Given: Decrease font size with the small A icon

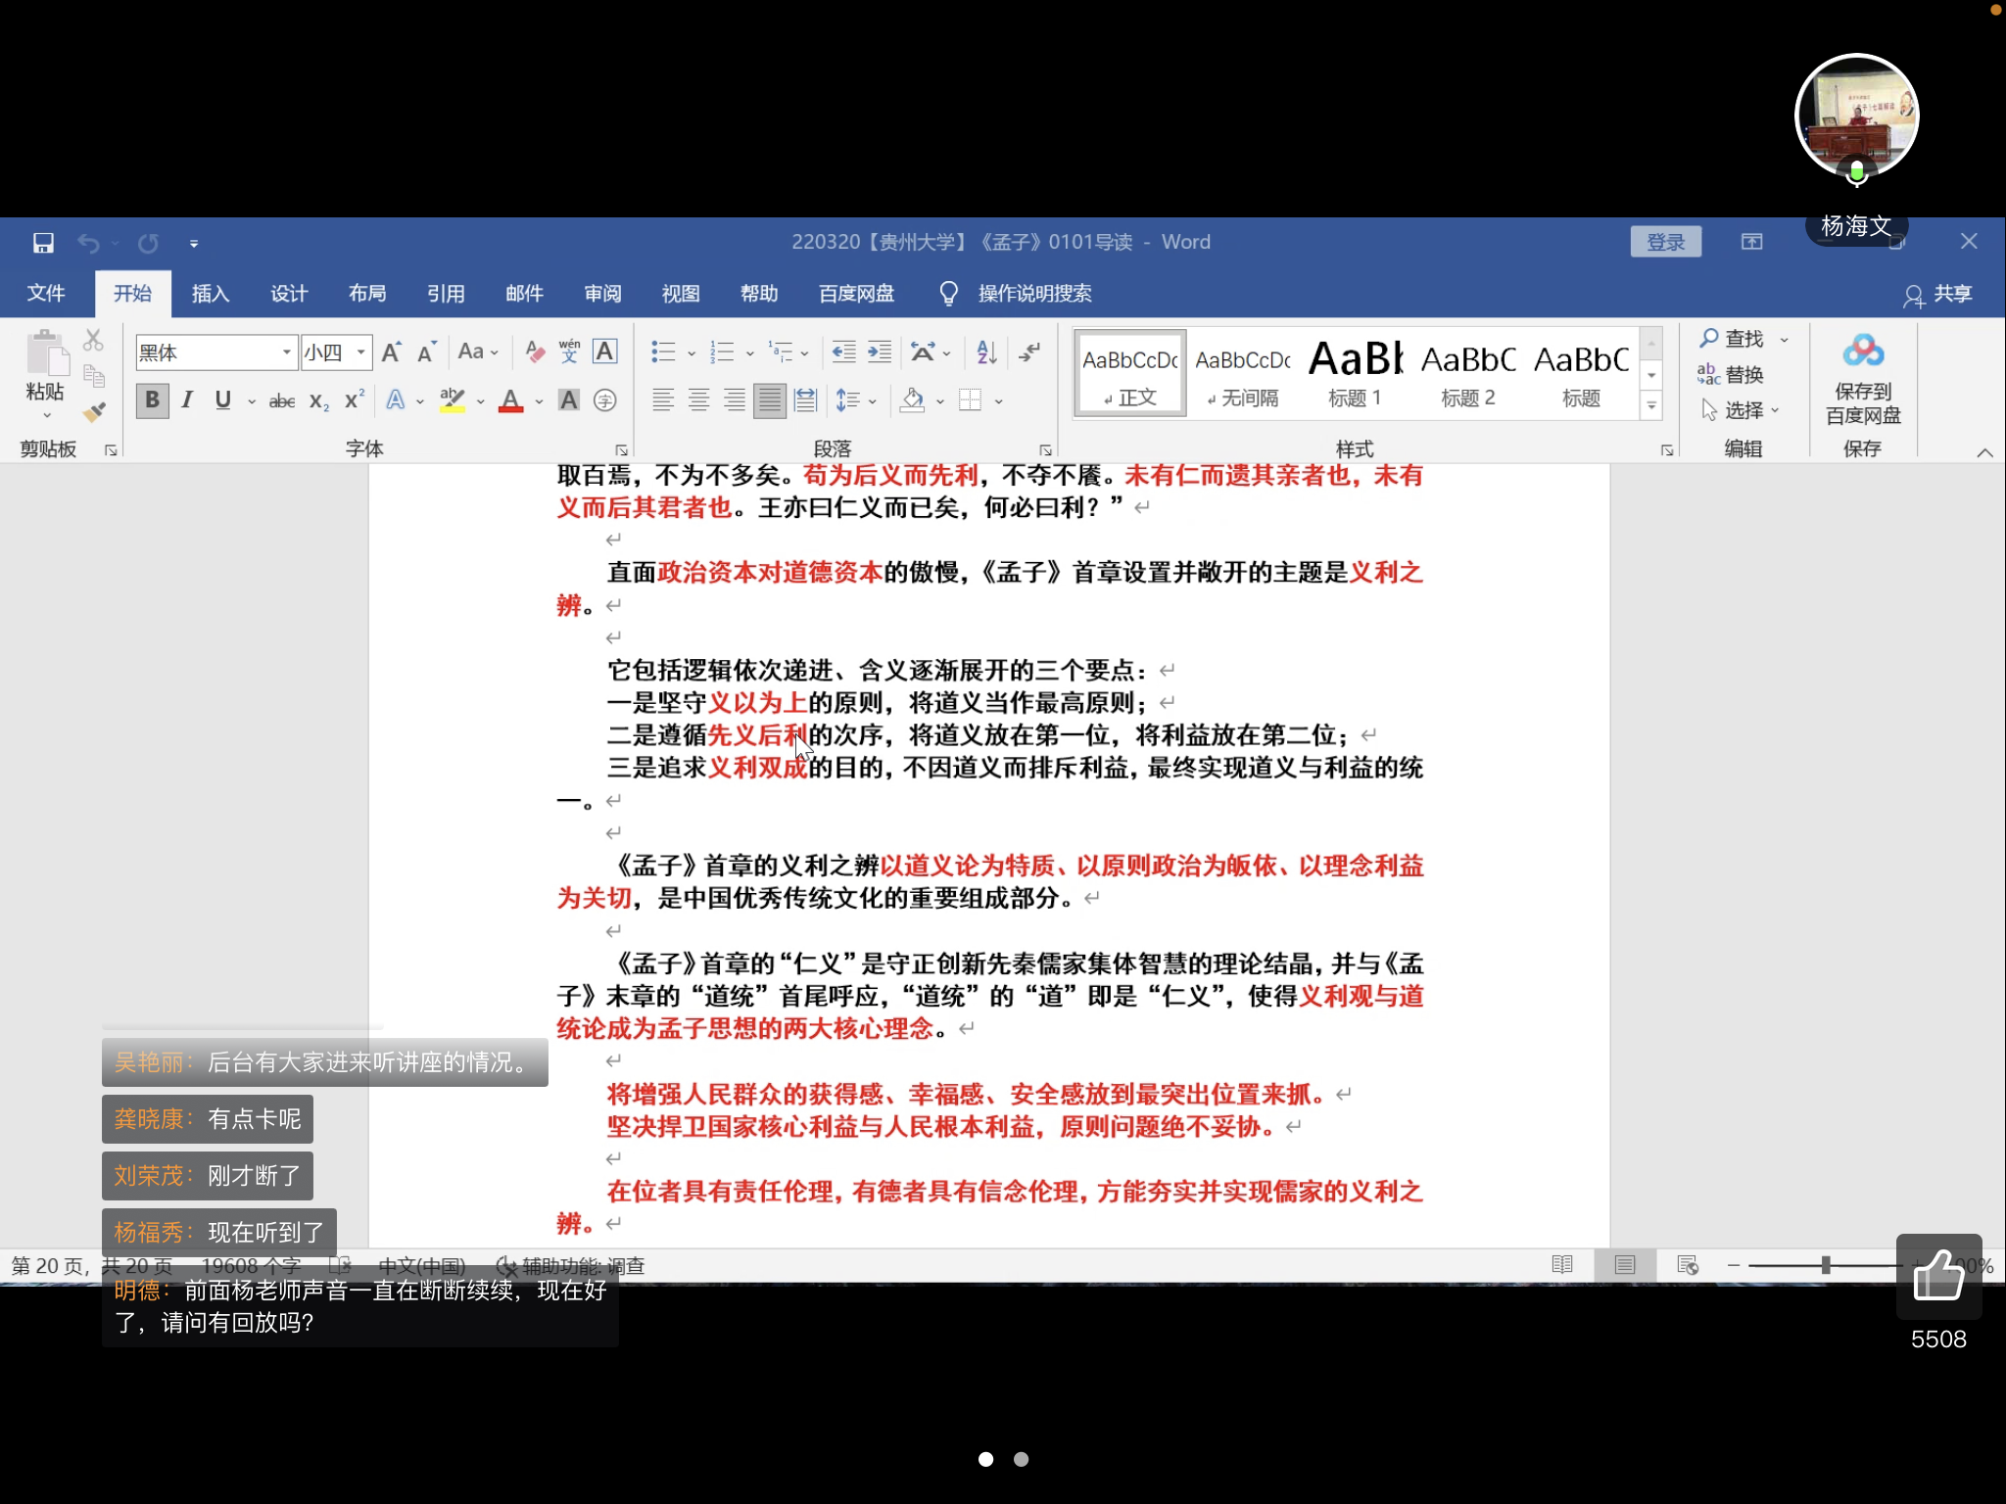Looking at the screenshot, I should (426, 352).
